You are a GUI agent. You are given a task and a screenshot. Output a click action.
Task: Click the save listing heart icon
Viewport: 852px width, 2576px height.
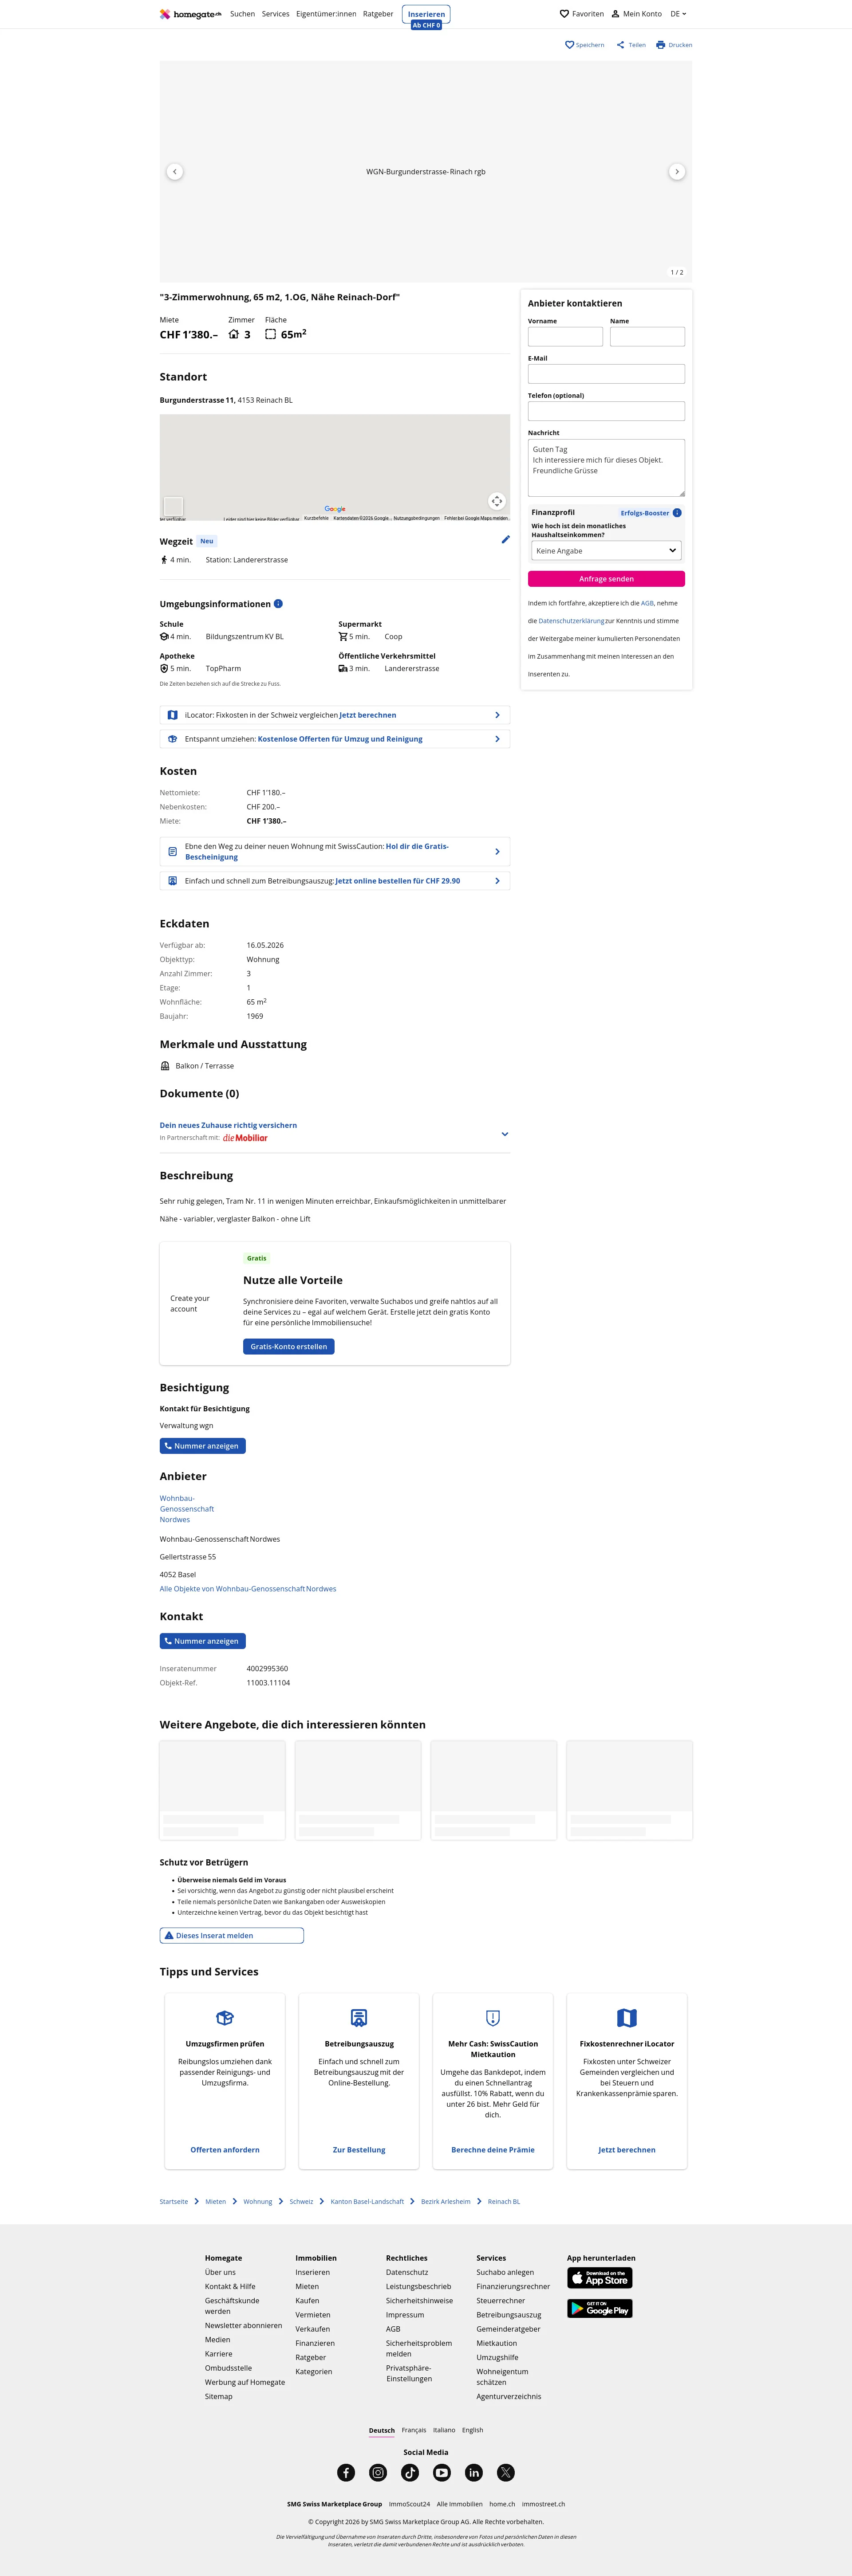pos(569,45)
